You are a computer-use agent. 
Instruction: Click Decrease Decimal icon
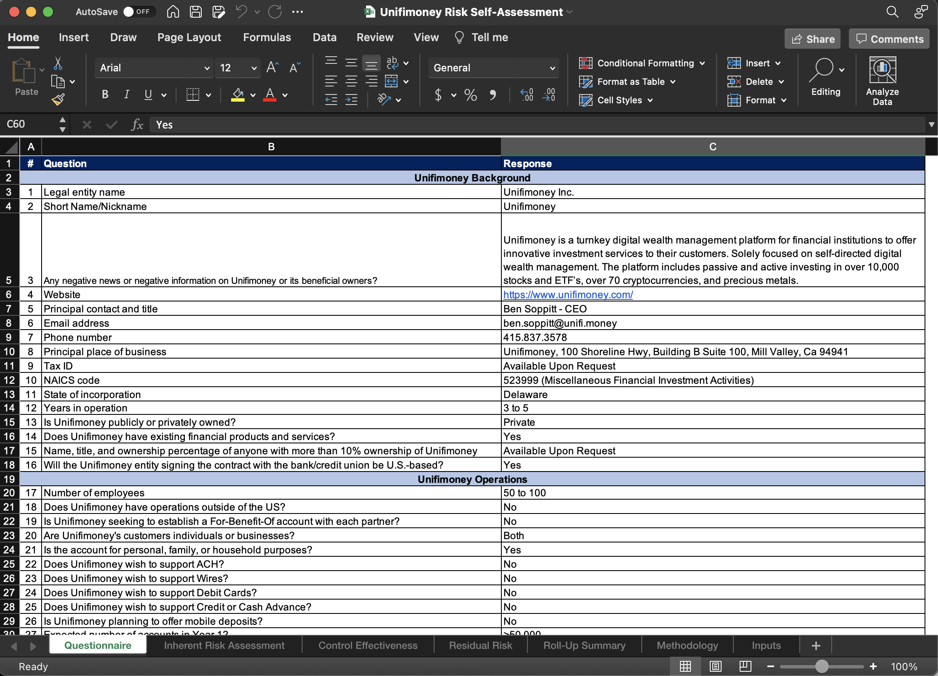549,95
